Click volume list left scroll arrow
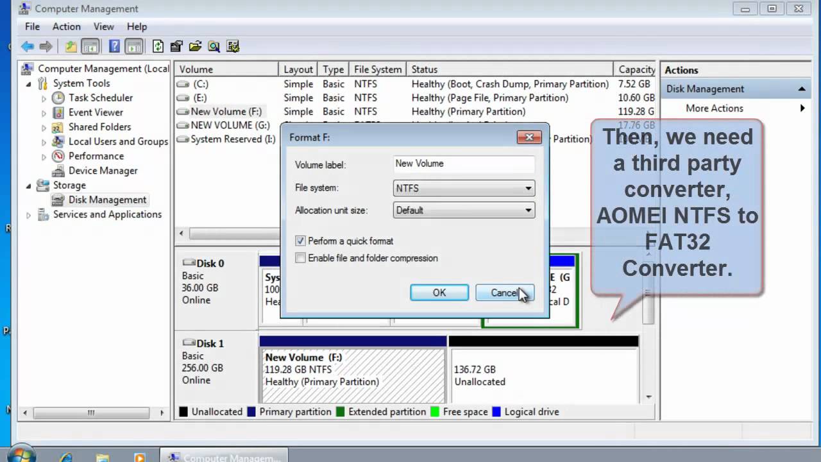Image resolution: width=821 pixels, height=462 pixels. click(181, 234)
